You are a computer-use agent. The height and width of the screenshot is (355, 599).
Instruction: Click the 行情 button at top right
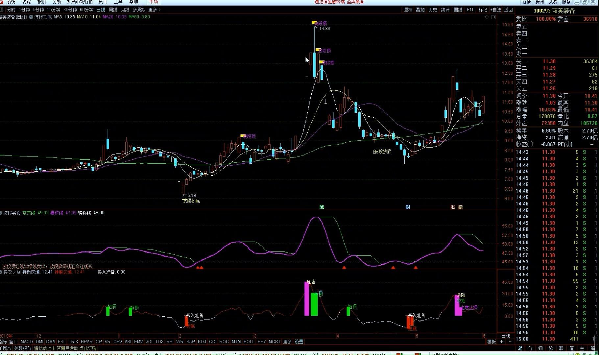tap(527, 2)
